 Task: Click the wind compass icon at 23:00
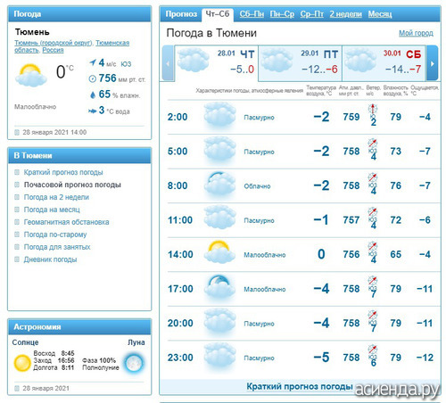click(x=373, y=350)
